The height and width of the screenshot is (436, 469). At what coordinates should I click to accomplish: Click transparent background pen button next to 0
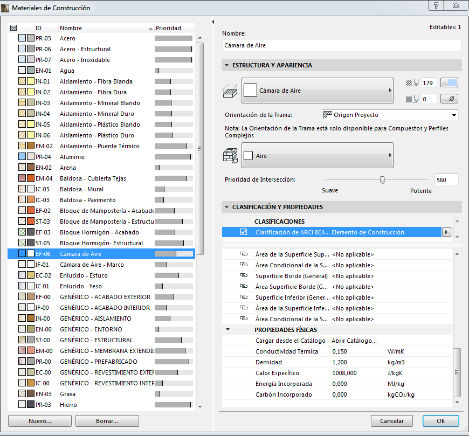click(449, 99)
